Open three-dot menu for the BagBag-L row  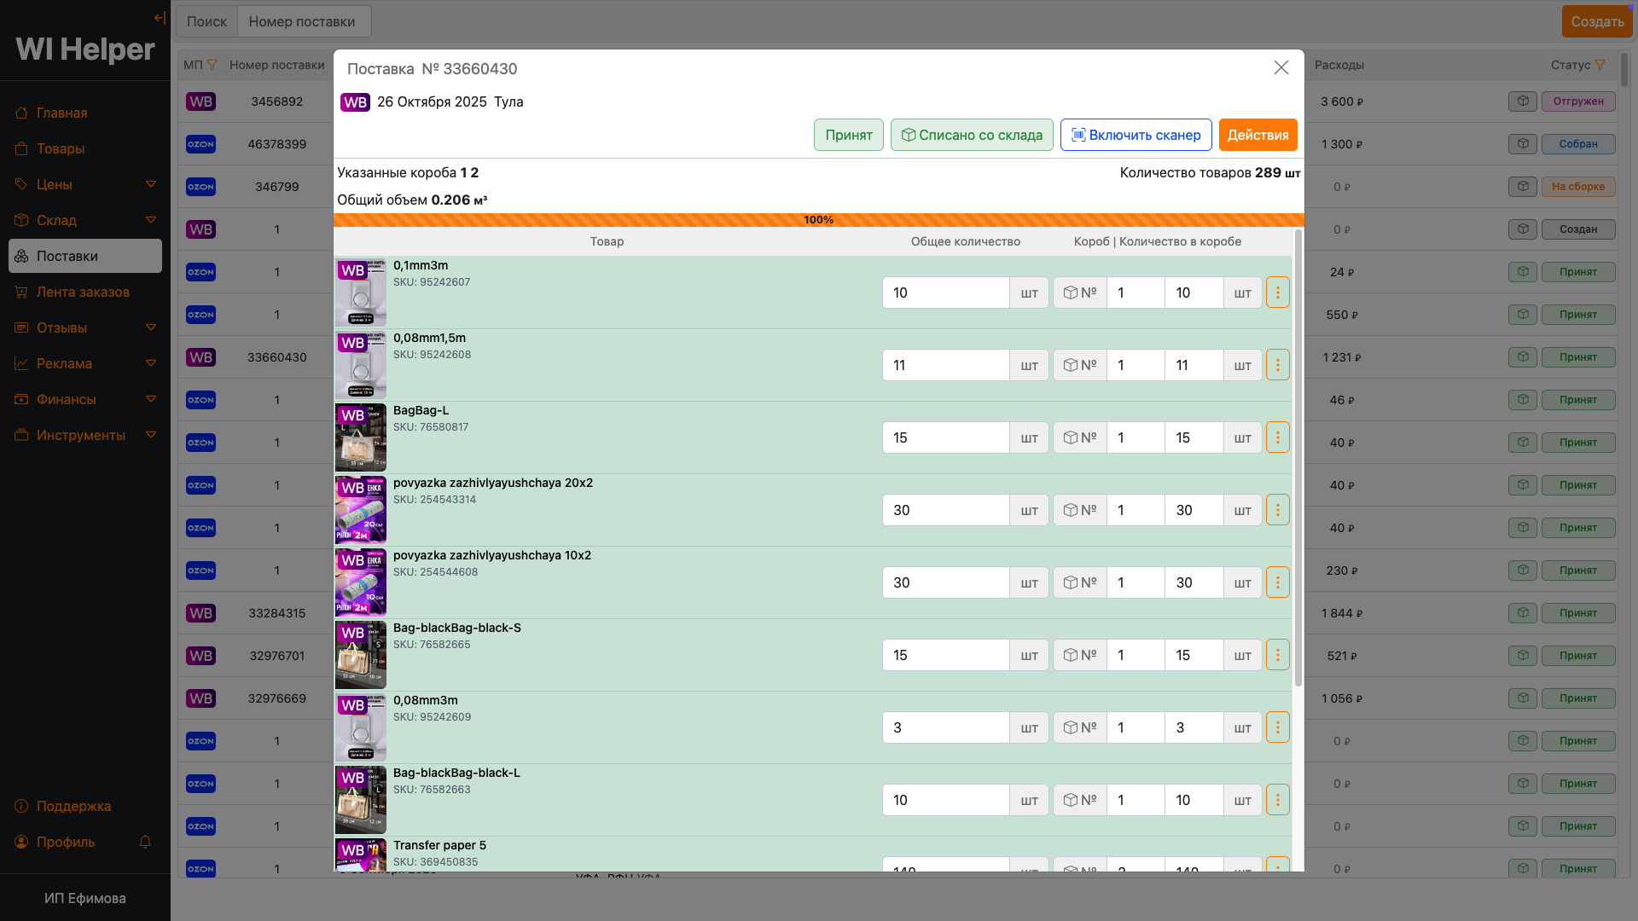[1277, 437]
